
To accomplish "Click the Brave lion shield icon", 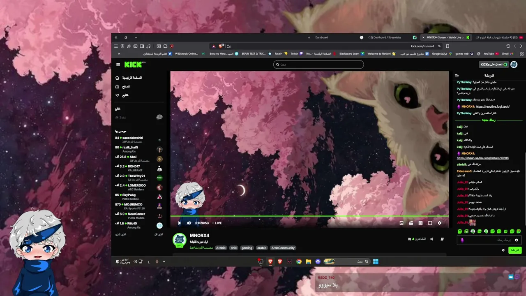I will click(x=221, y=46).
